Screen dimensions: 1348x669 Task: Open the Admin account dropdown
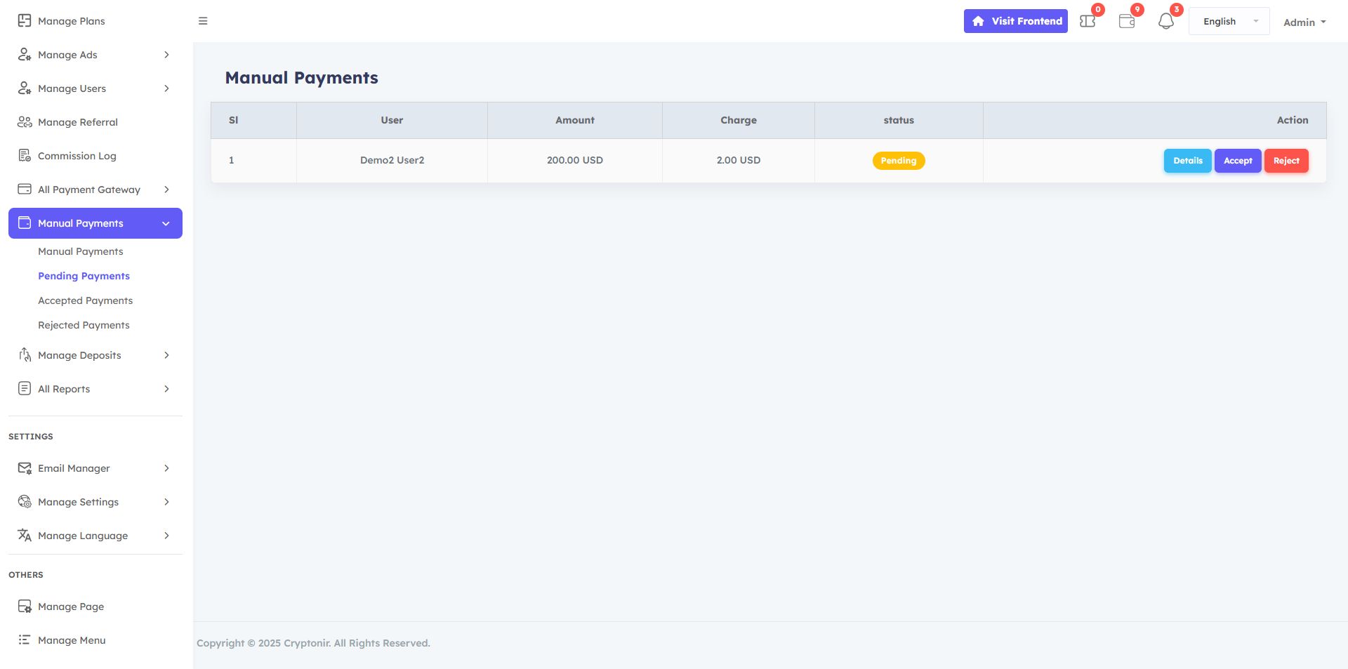[x=1304, y=22]
